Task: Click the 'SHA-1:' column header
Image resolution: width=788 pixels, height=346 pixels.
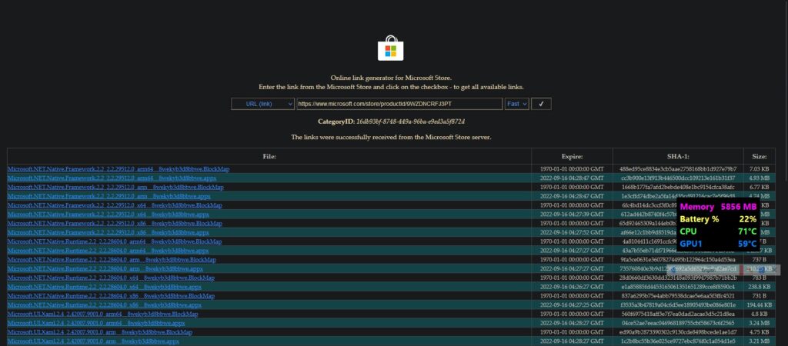Action: click(x=678, y=156)
